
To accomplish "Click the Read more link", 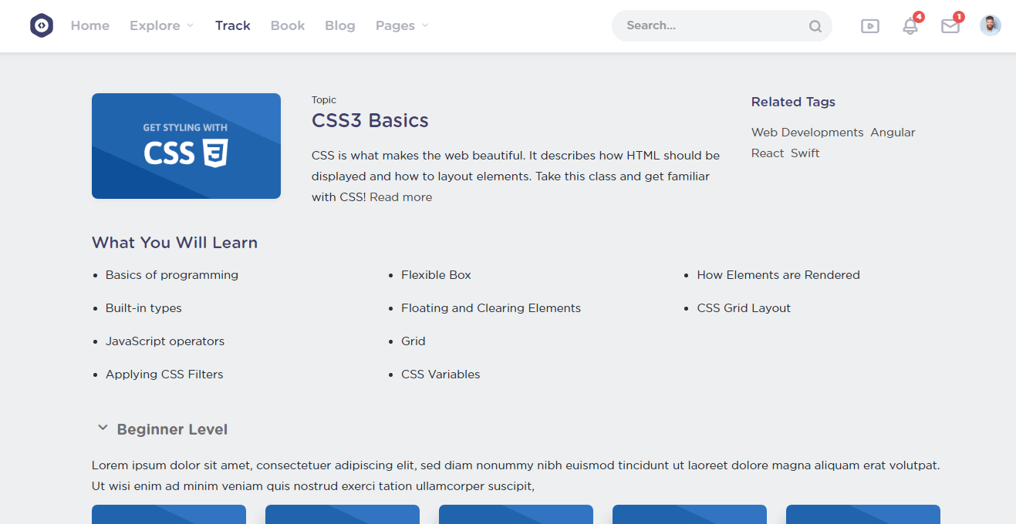I will tap(401, 197).
